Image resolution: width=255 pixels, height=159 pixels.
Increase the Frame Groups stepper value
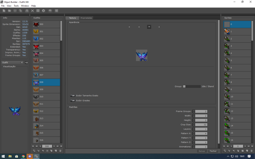(194, 111)
